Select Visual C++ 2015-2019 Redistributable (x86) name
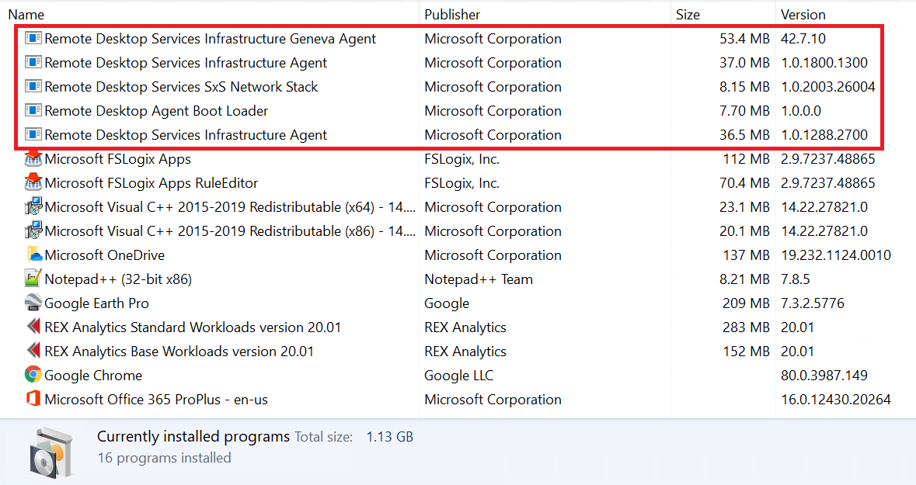The width and height of the screenshot is (916, 485). (230, 230)
